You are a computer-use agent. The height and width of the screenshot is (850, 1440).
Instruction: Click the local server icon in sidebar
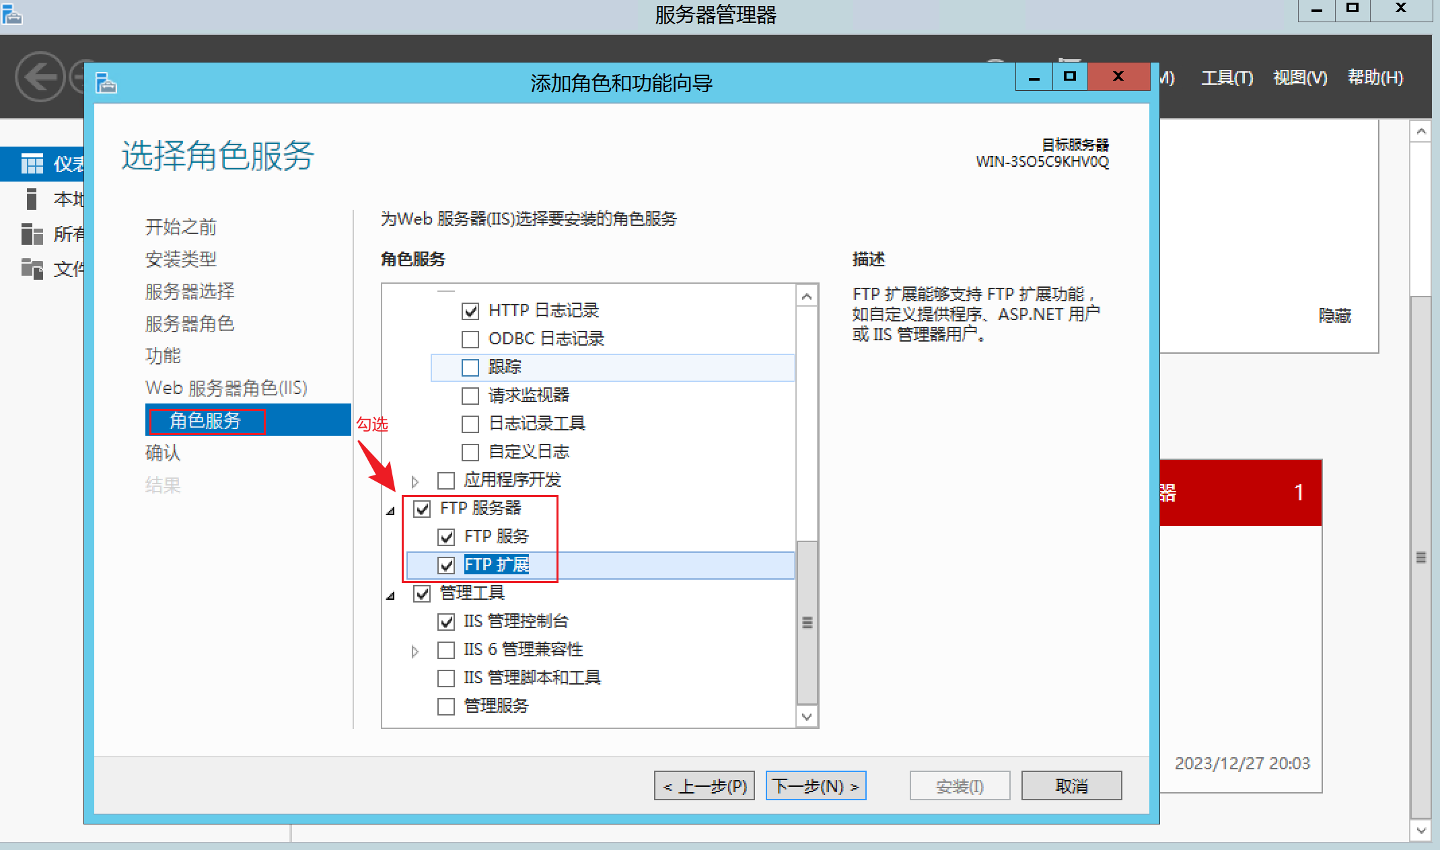point(31,199)
